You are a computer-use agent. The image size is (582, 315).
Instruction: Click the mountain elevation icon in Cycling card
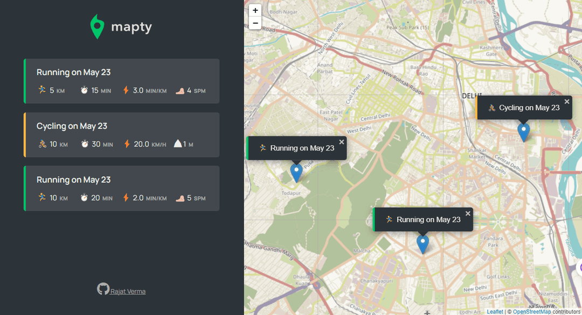(x=178, y=144)
